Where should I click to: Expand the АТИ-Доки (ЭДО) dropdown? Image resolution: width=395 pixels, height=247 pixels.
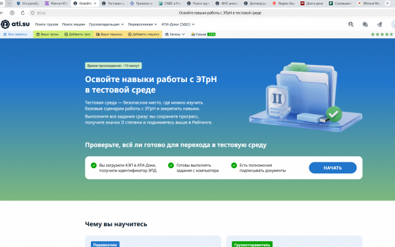(178, 24)
